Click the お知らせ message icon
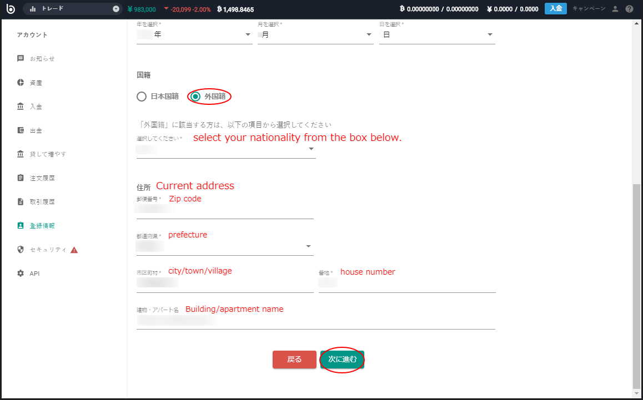Image resolution: width=643 pixels, height=400 pixels. click(x=21, y=59)
